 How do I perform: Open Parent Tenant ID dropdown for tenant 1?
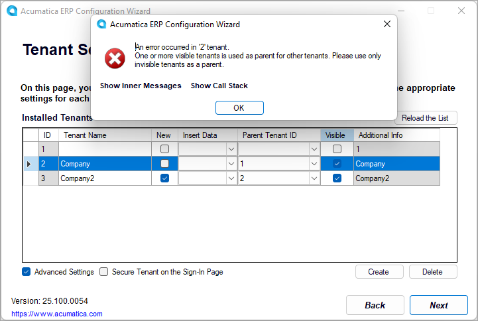314,149
